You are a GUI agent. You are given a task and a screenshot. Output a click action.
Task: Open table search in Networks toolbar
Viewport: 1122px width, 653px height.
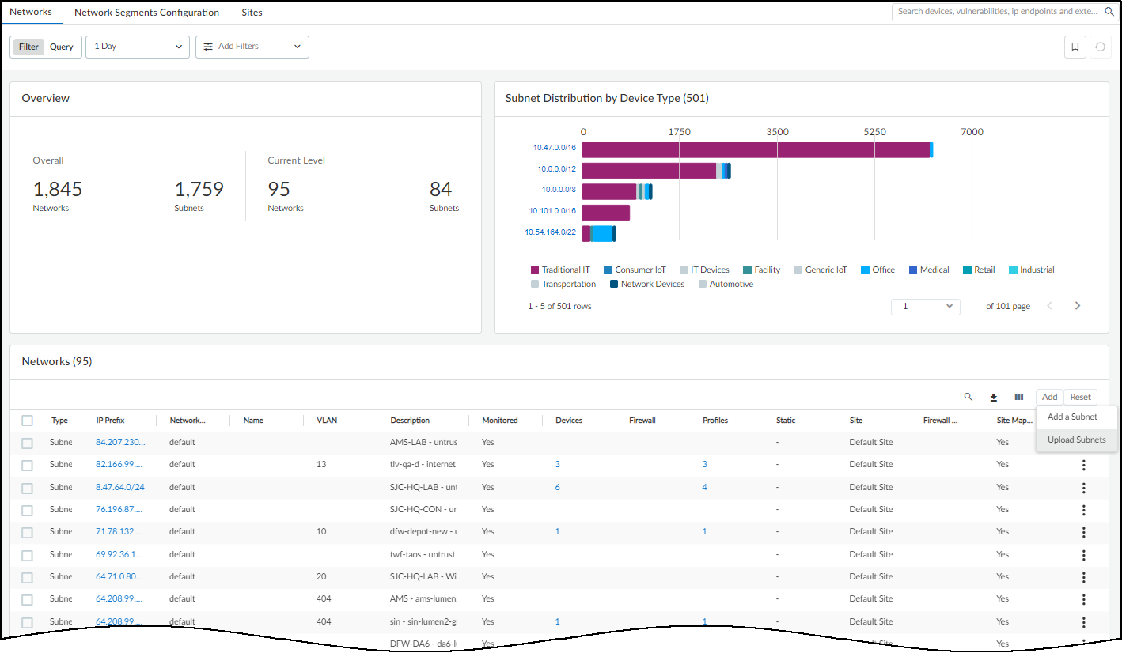point(968,398)
